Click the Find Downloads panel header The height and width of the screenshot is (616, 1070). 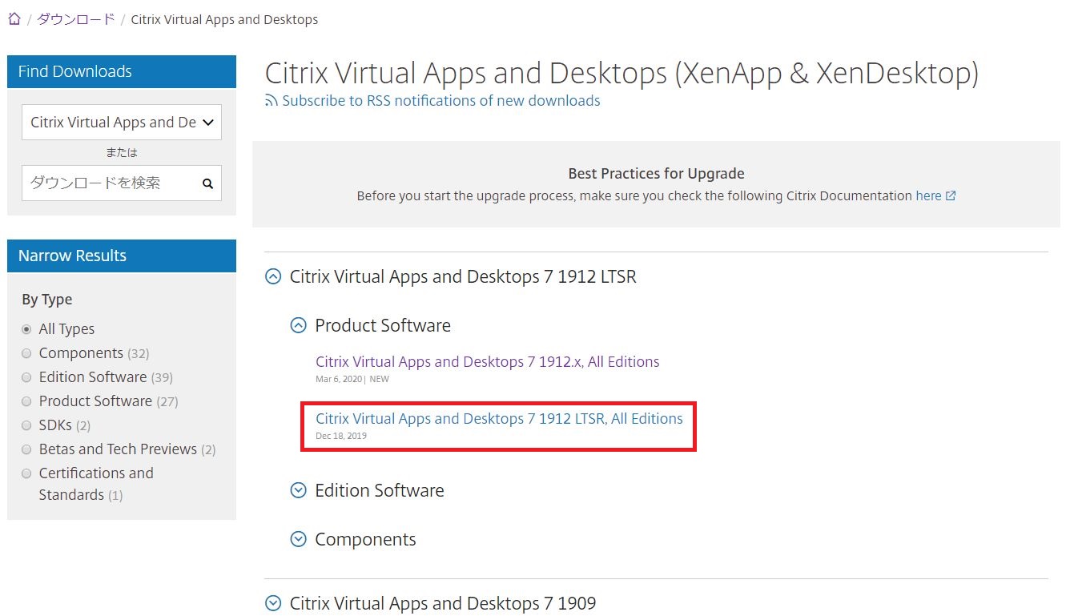pyautogui.click(x=122, y=71)
